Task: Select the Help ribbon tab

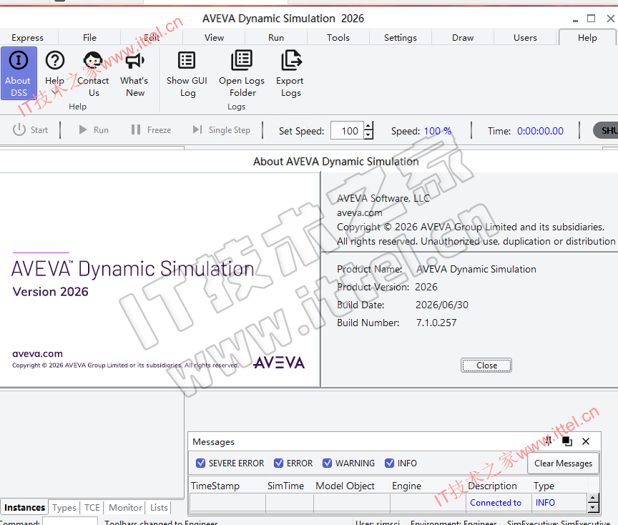Action: (587, 38)
